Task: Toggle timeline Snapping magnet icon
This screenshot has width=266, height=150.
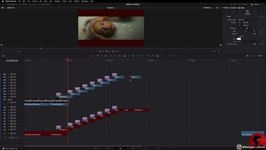Action: tap(125, 56)
